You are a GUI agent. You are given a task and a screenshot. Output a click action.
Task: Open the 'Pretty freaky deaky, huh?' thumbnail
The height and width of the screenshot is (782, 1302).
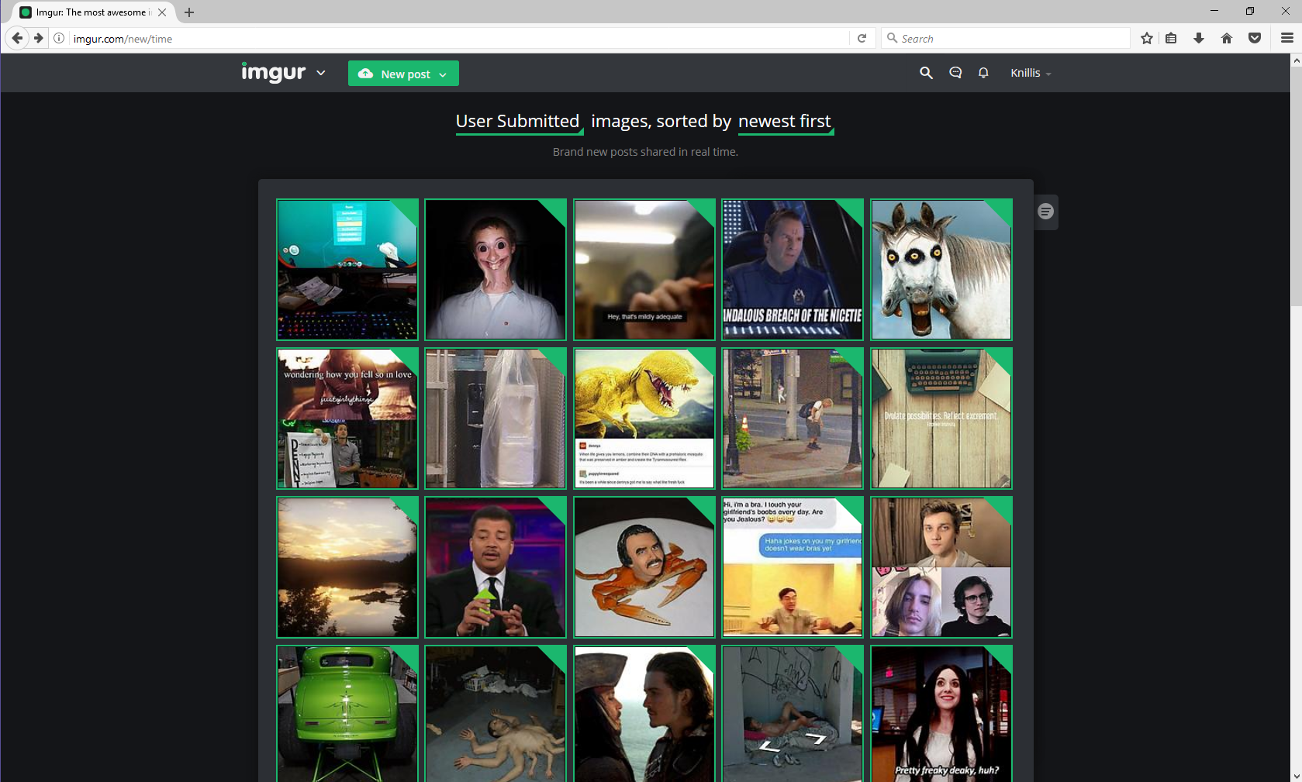(941, 714)
